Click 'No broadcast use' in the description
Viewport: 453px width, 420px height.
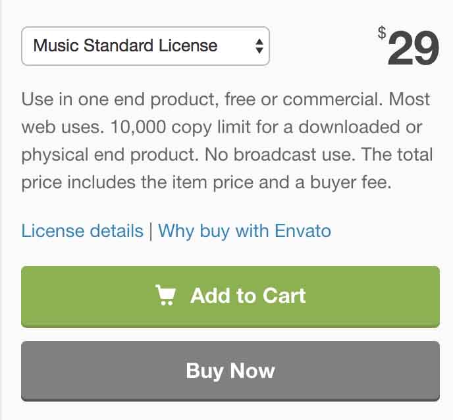(x=280, y=155)
